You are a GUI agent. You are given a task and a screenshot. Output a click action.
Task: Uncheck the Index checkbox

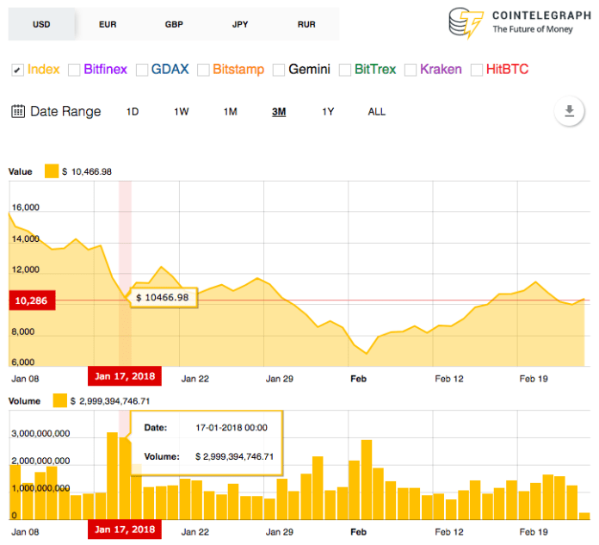pos(17,70)
